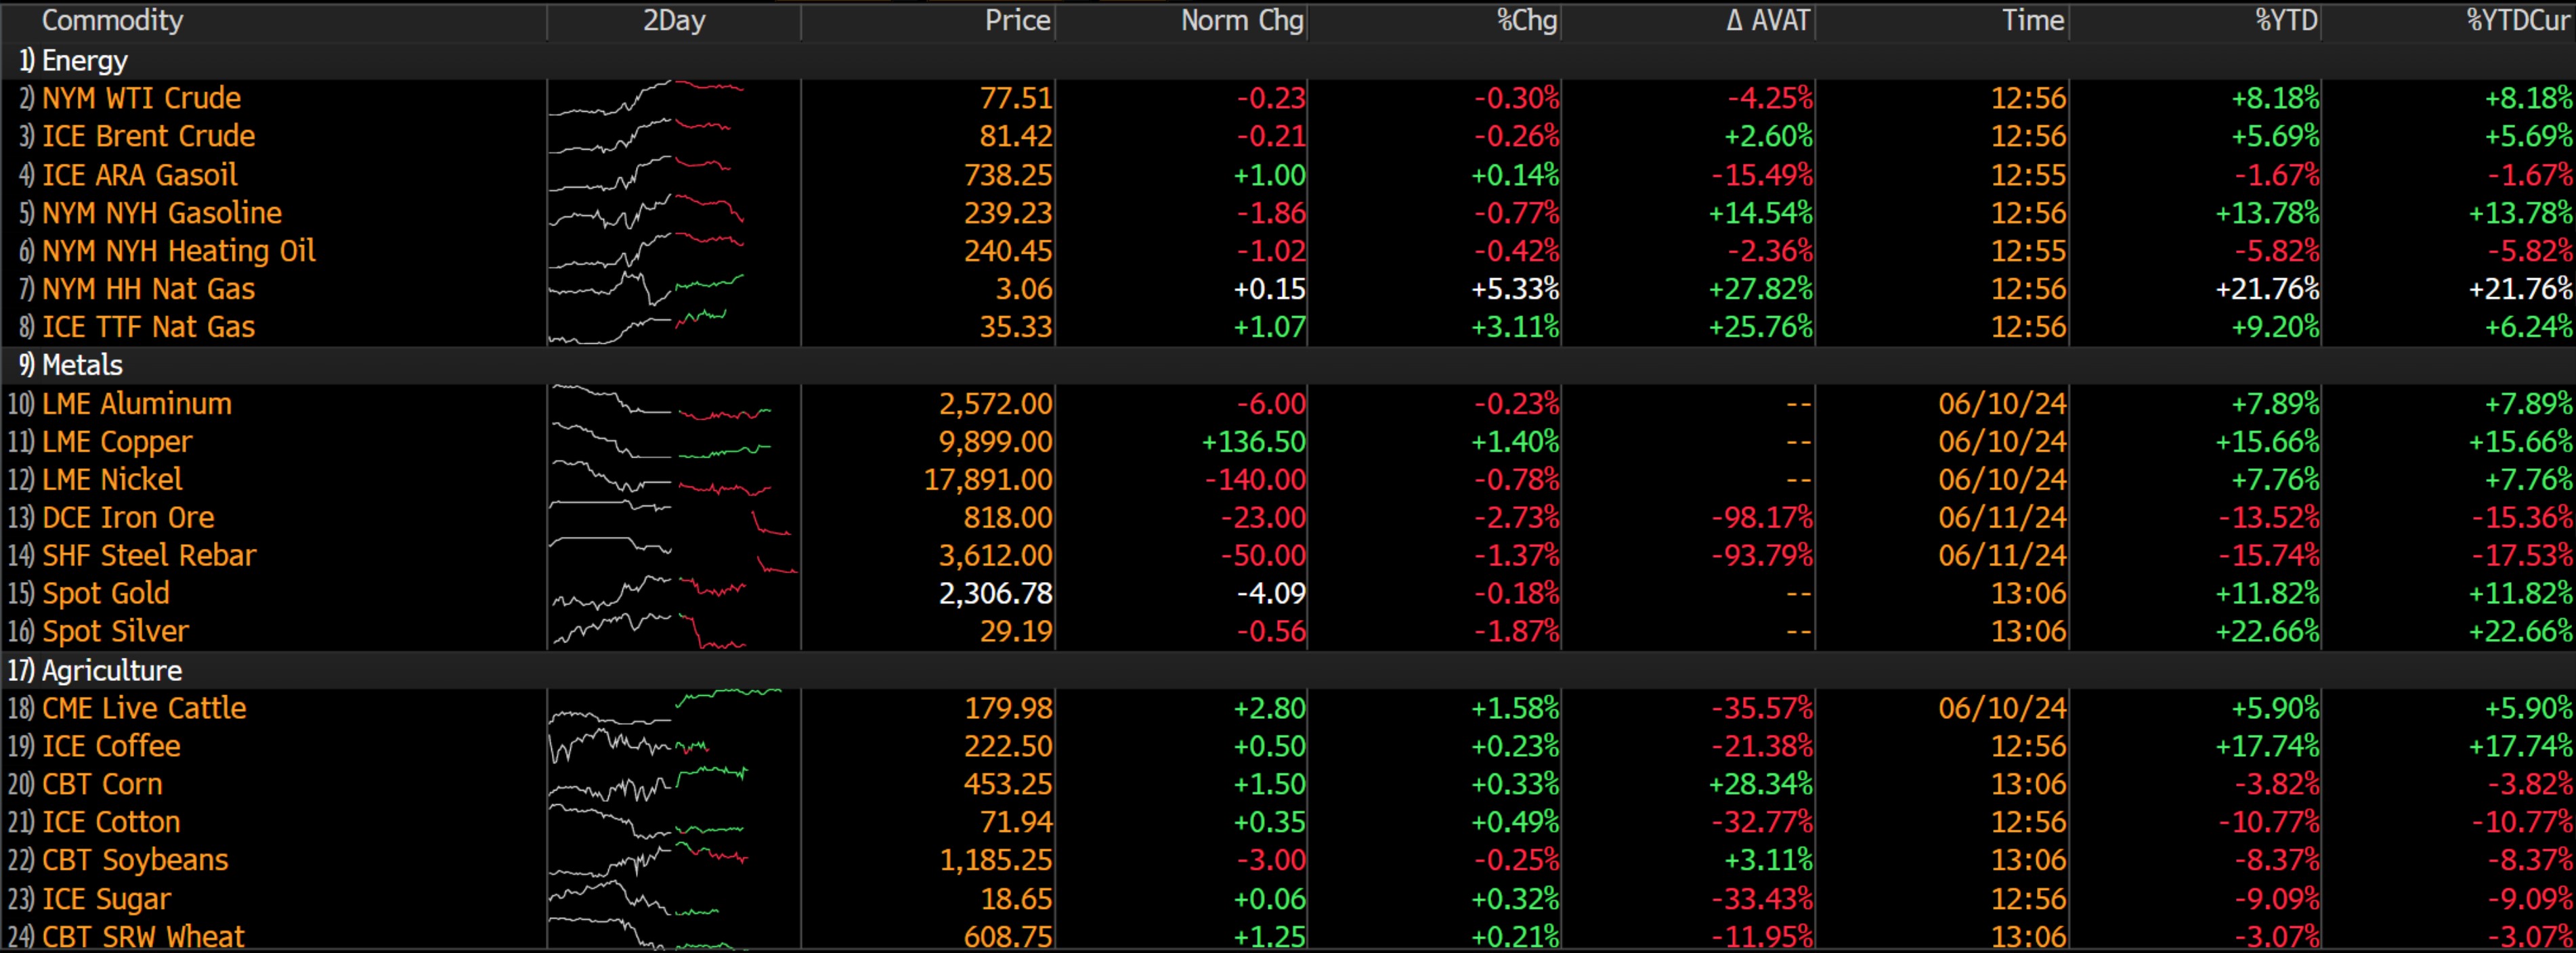The image size is (2576, 953).
Task: Click the %YTDCur value -17.53%
Action: click(x=2522, y=556)
